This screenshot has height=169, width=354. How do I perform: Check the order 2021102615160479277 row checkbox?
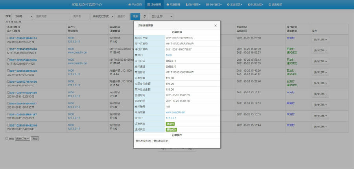click(8, 103)
